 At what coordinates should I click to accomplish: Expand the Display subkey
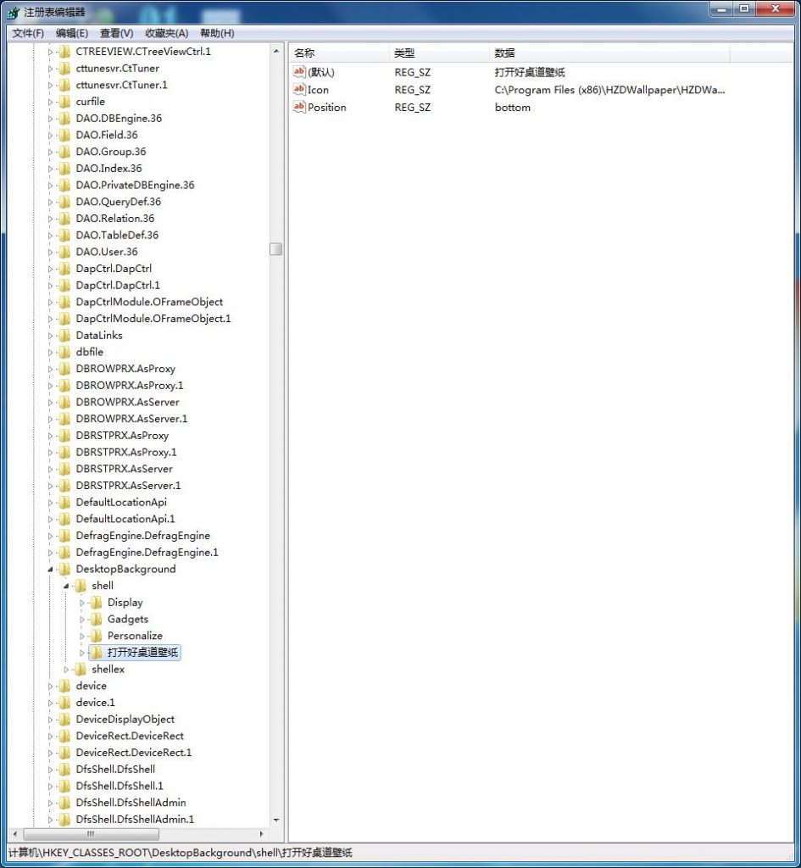pyautogui.click(x=82, y=603)
